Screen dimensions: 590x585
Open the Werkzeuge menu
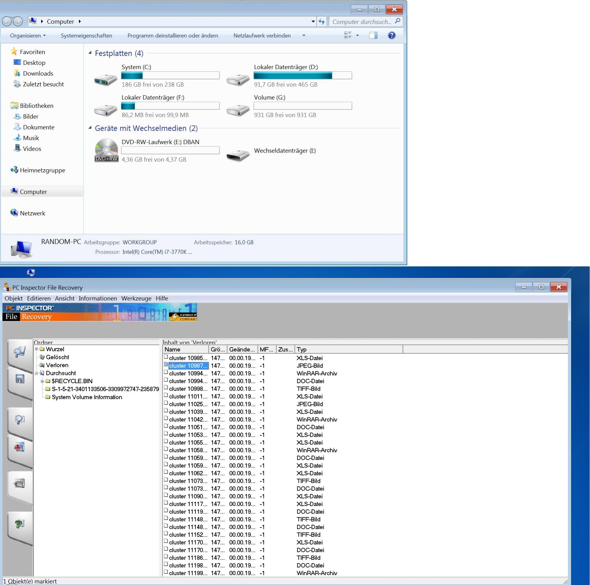pyautogui.click(x=136, y=298)
